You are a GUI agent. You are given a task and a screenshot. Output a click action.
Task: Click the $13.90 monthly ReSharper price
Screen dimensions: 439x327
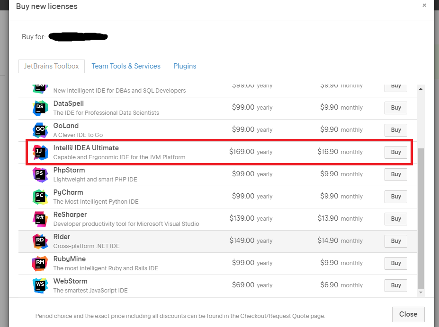pos(340,218)
